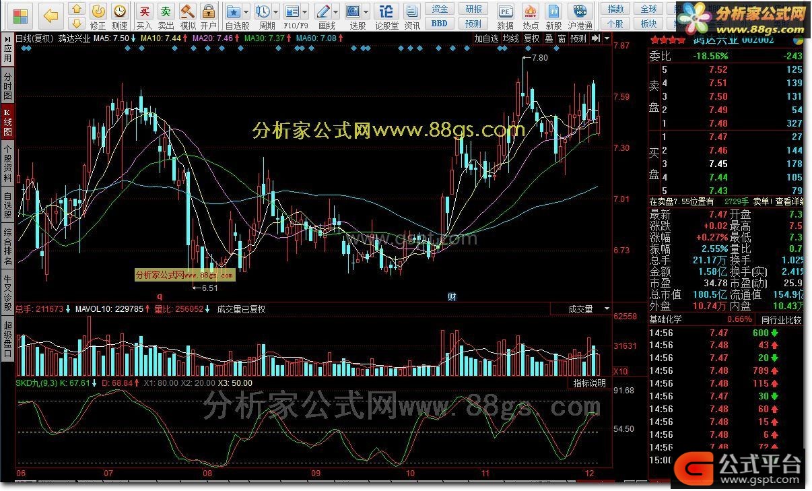The height and width of the screenshot is (491, 812).
Task: Toggle the chart 预测 forecast overlay button
Action: [578, 38]
